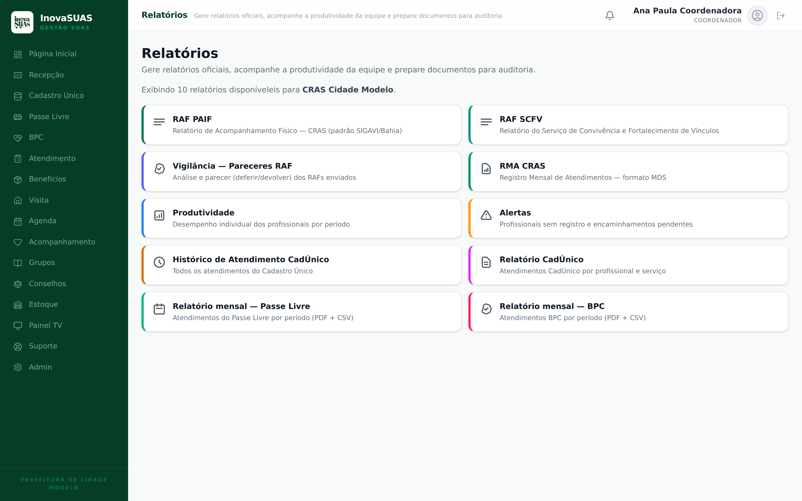The width and height of the screenshot is (802, 501).
Task: Open the Produtividade report title
Action: point(204,213)
